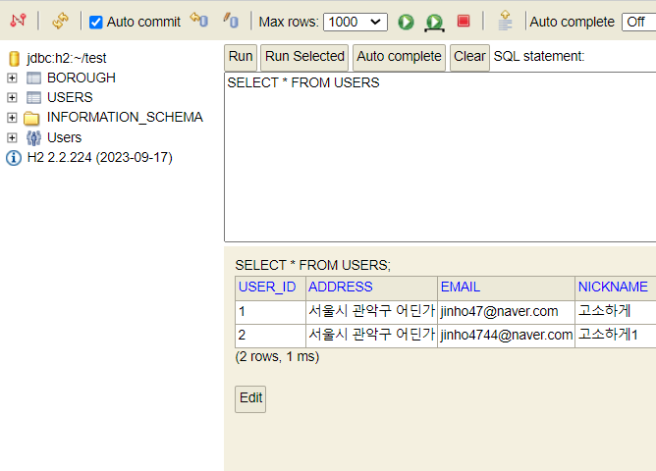Open the Auto complete Off dropdown
Viewport: 656px width, 471px height.
pos(639,22)
